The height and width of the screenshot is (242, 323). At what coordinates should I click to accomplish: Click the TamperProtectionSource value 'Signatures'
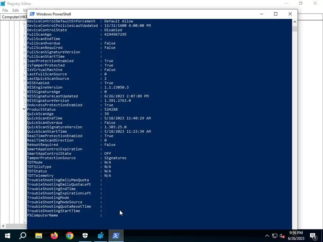pos(115,158)
